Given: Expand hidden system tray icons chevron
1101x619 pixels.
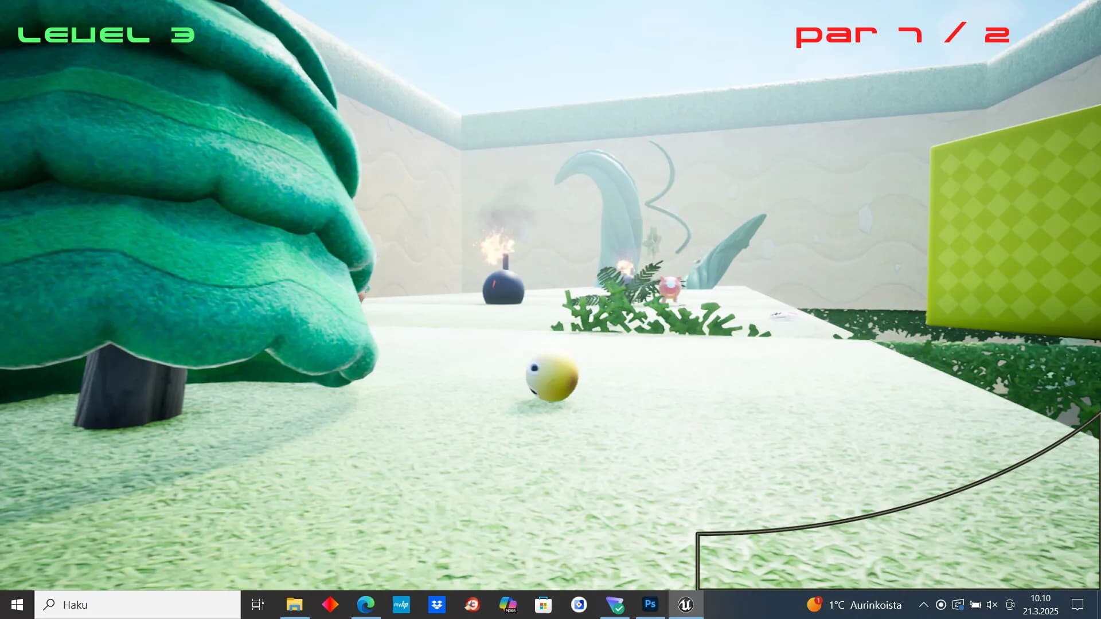Looking at the screenshot, I should (x=923, y=605).
